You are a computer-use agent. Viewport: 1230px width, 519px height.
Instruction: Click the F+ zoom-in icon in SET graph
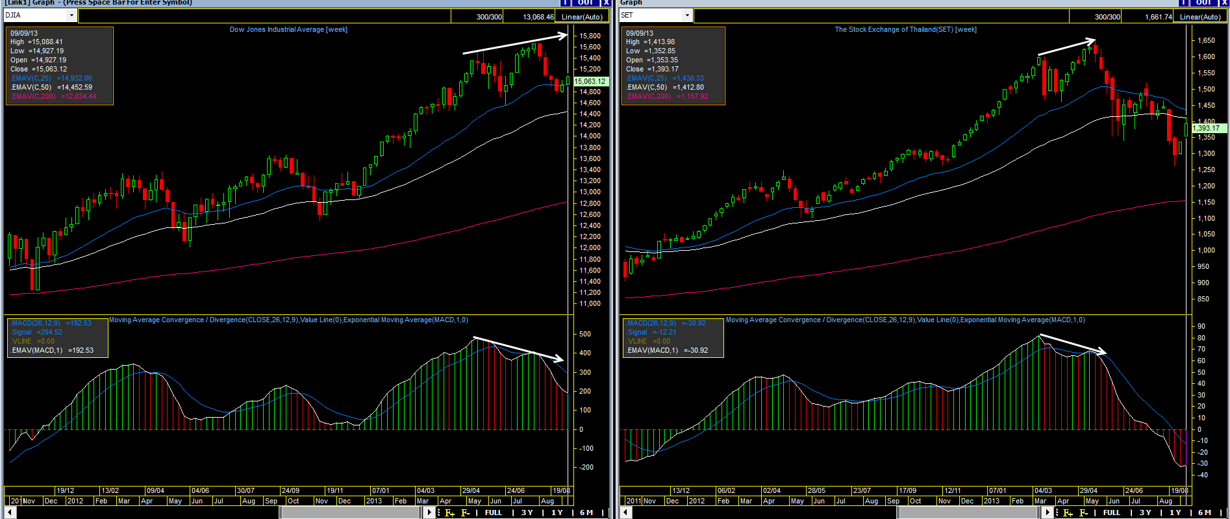[1068, 513]
